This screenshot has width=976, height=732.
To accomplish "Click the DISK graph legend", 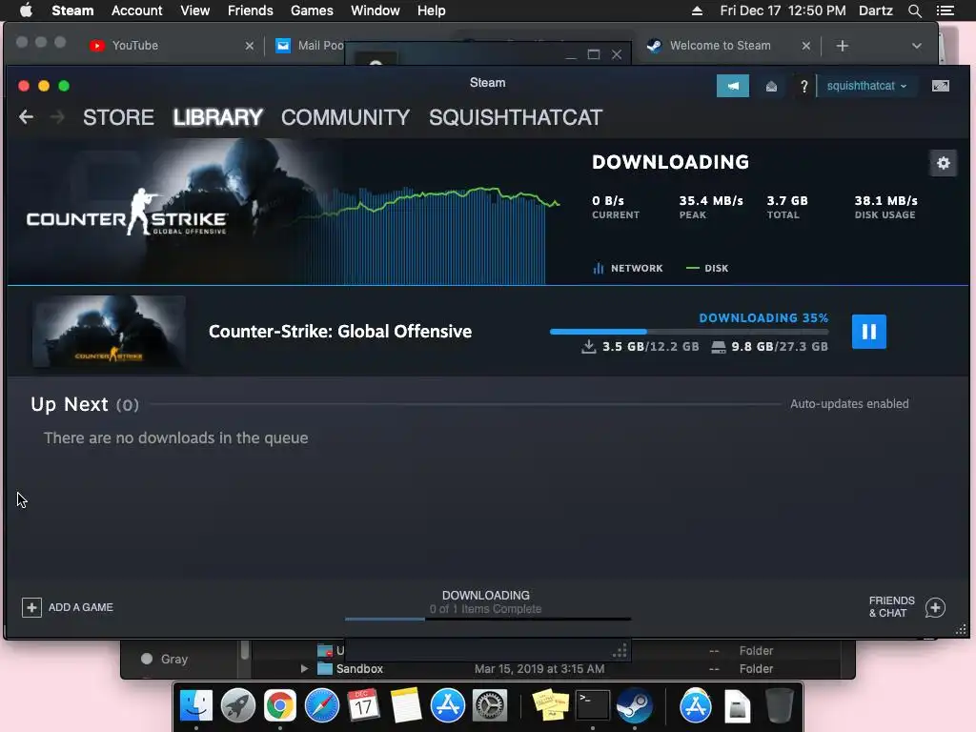I will click(707, 268).
